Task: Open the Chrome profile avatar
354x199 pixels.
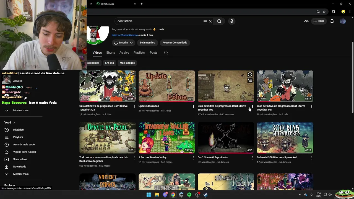Action: pyautogui.click(x=343, y=12)
